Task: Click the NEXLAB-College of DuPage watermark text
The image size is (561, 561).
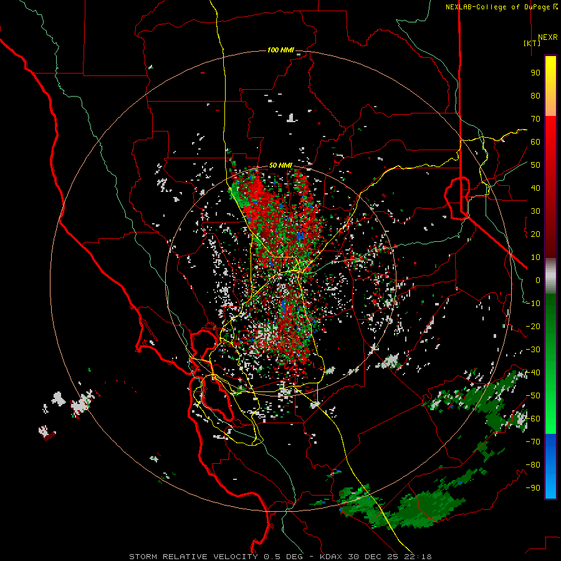Action: 502,7
